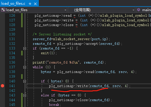Image resolution: width=151 pixels, height=107 pixels.
Task: Click the Server listening socket comment
Action: point(62,34)
